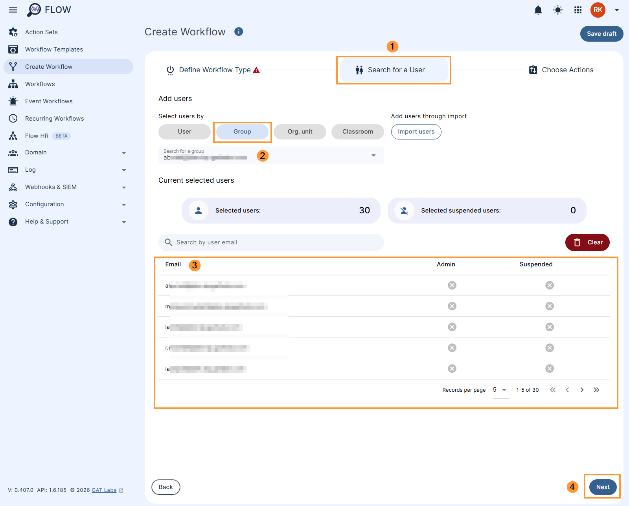Screen dimensions: 629x506
Task: Click the Next button
Action: (602, 487)
